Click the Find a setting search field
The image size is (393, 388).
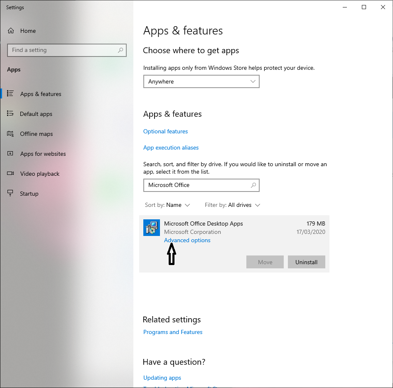click(66, 50)
